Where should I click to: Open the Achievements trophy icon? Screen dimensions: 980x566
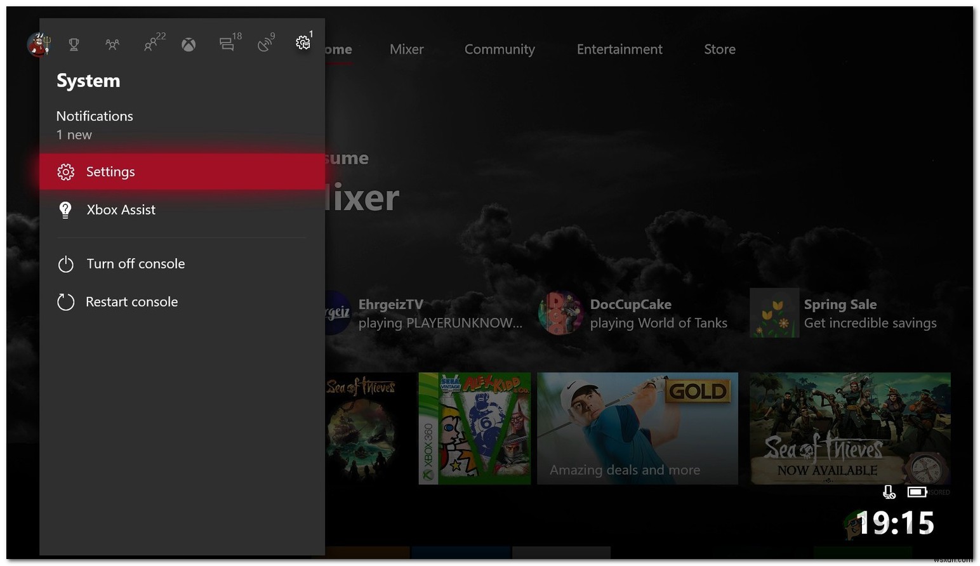coord(73,44)
